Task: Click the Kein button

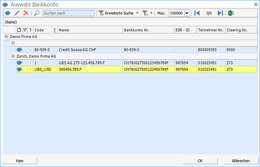Action: pyautogui.click(x=20, y=161)
